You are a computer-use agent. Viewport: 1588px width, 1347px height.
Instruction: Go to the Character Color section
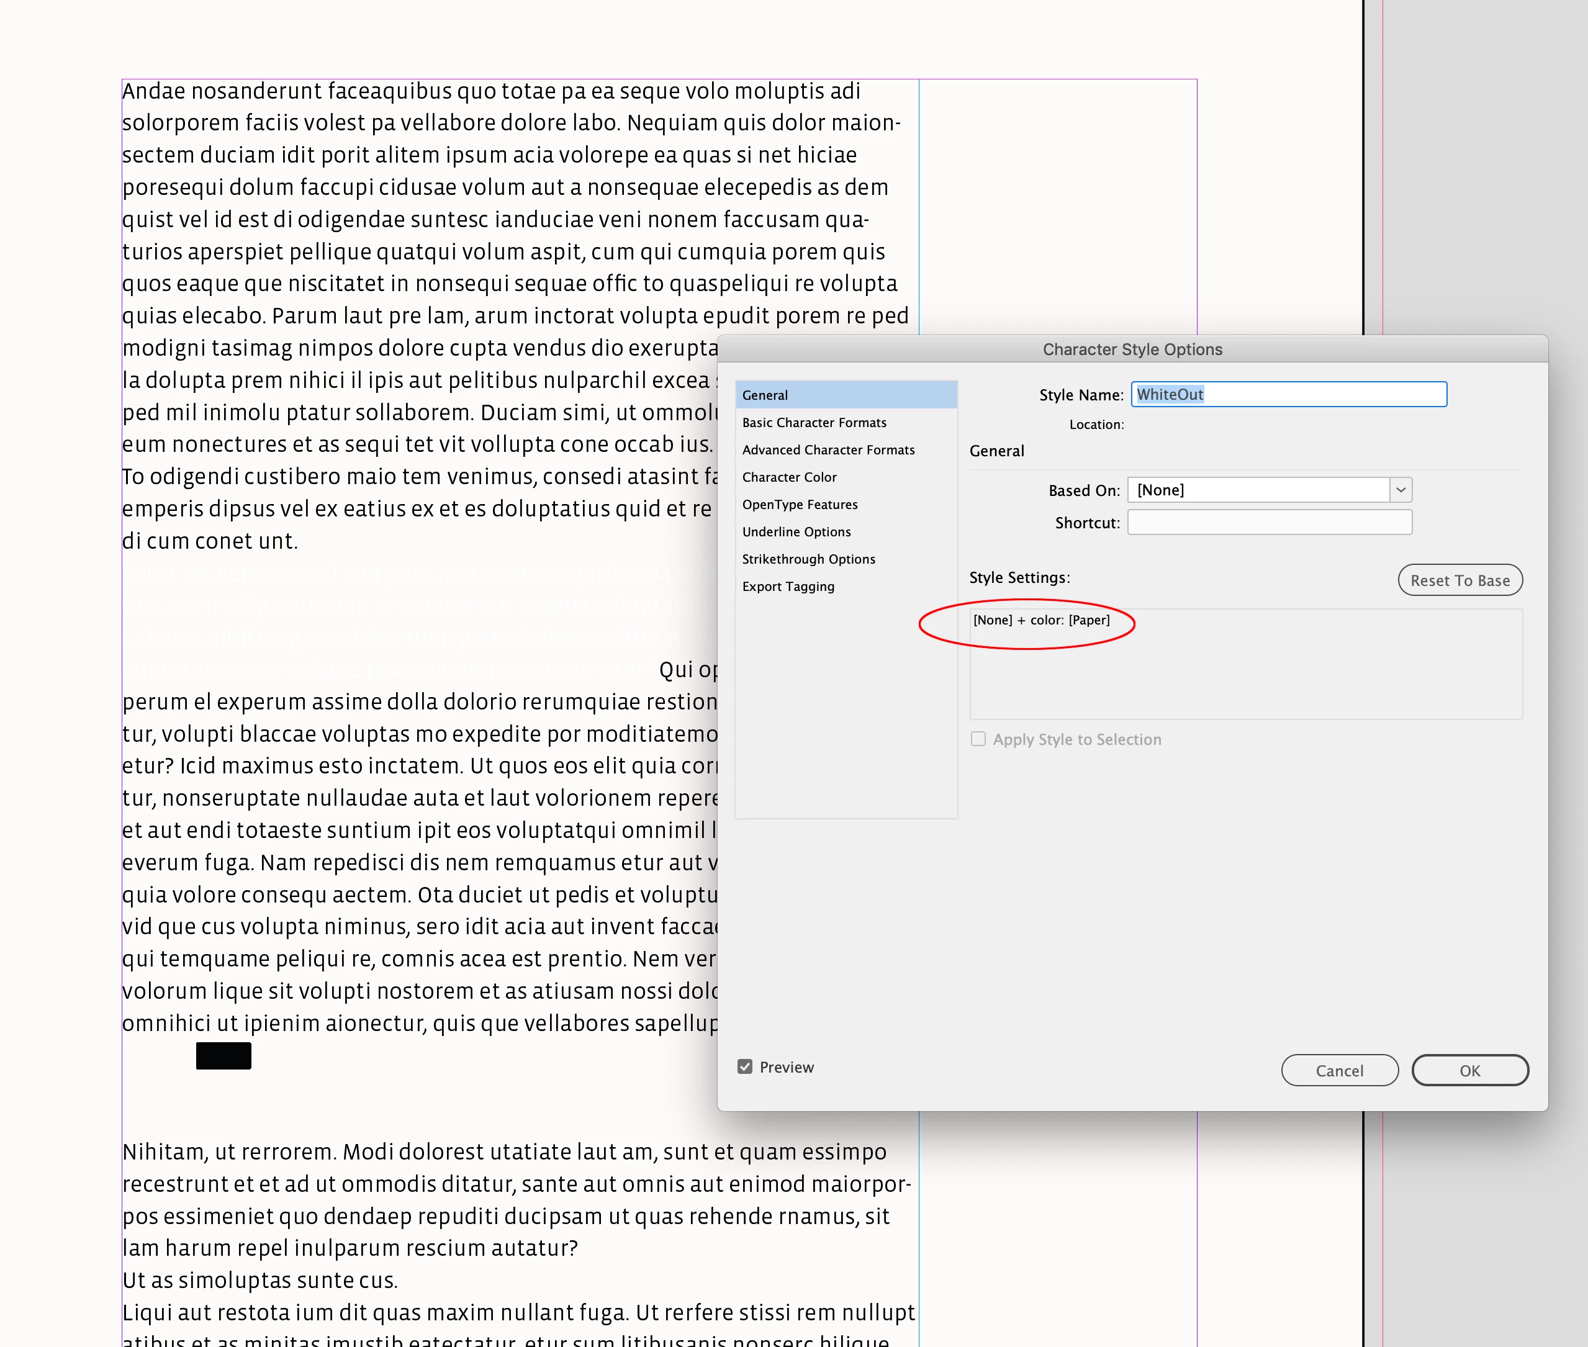pyautogui.click(x=789, y=477)
